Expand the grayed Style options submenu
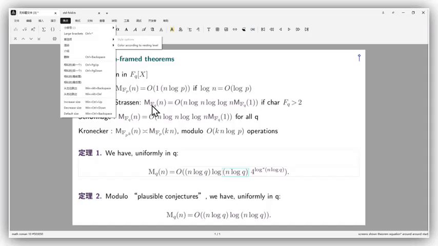Viewport: 438px width, 246px height. point(126,39)
